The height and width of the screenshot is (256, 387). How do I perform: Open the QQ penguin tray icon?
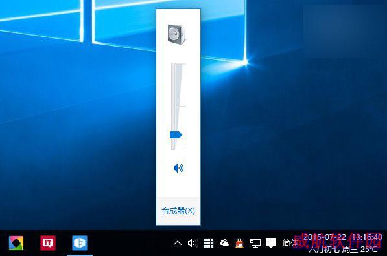[239, 243]
